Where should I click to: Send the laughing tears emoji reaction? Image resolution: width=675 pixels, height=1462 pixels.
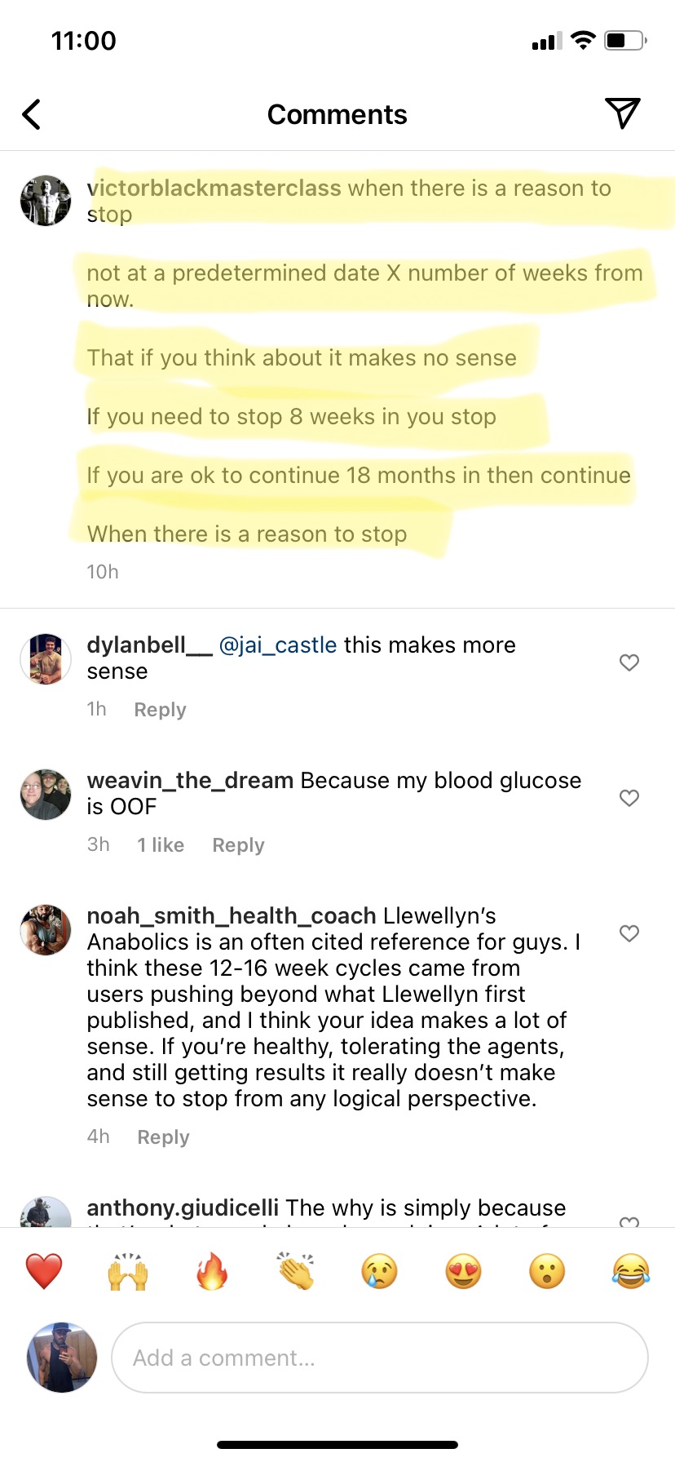(x=631, y=1271)
